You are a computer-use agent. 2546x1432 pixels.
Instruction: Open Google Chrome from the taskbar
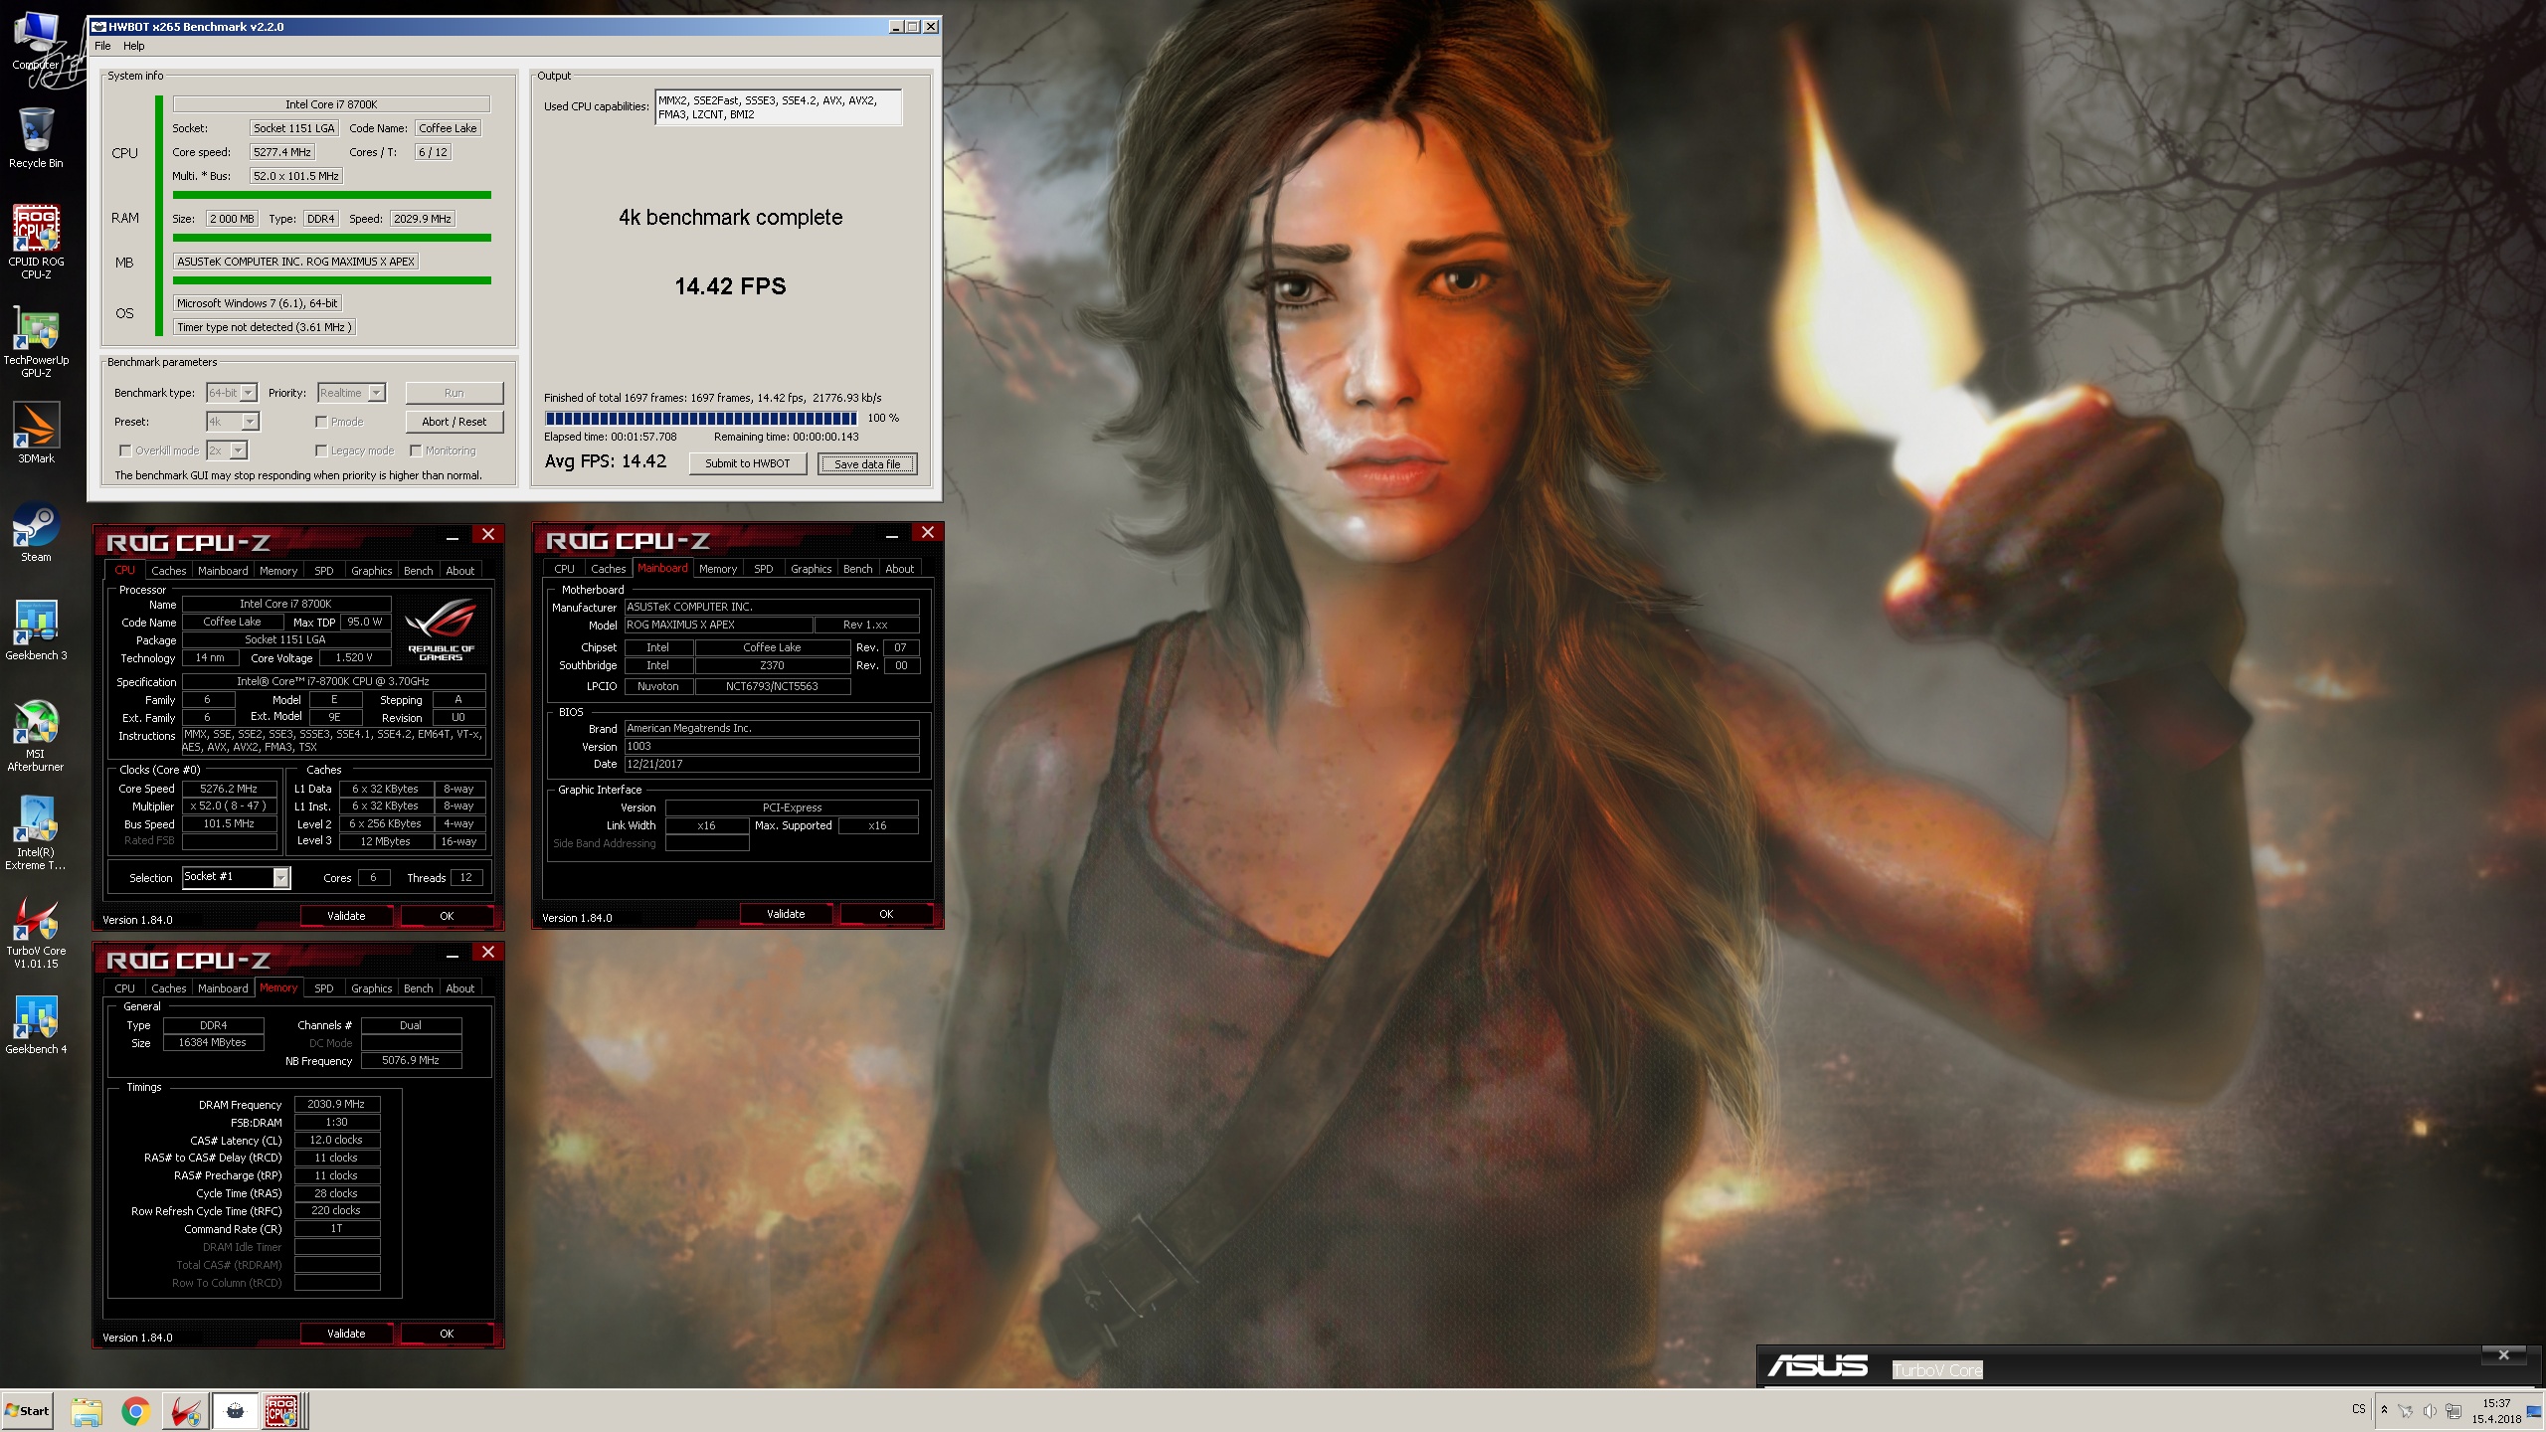[135, 1411]
